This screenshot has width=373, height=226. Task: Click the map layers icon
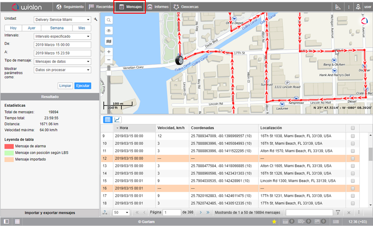tap(109, 41)
